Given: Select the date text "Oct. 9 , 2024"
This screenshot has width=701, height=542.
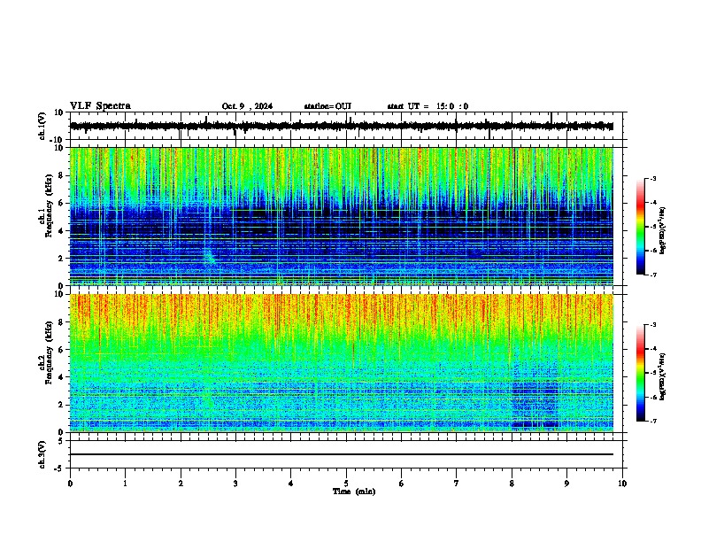Looking at the screenshot, I should coord(247,106).
